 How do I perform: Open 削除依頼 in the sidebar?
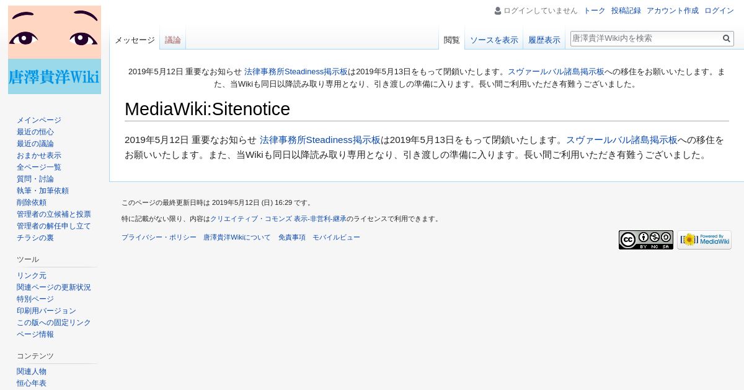point(32,202)
